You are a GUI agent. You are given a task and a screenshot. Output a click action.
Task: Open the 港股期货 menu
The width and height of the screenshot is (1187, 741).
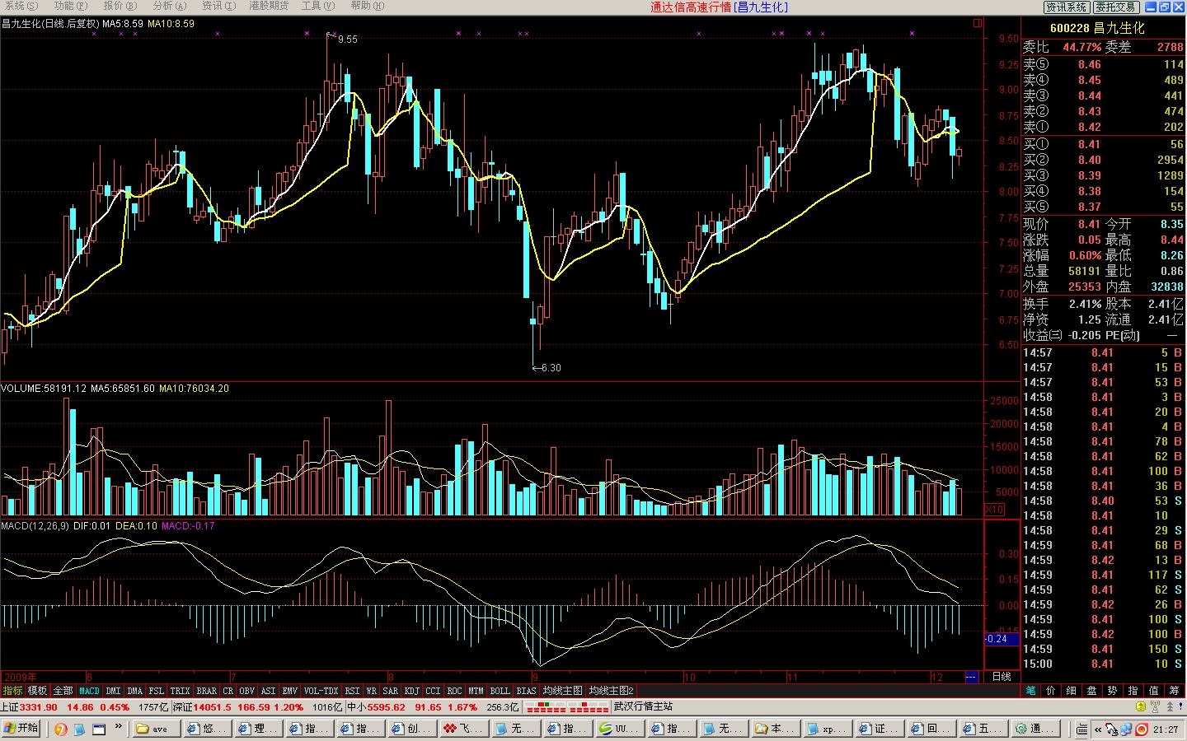click(269, 7)
